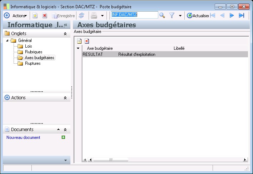Viewport: 253px width, 174px height.
Task: Click the Nouveau document link
Action: (x=23, y=137)
